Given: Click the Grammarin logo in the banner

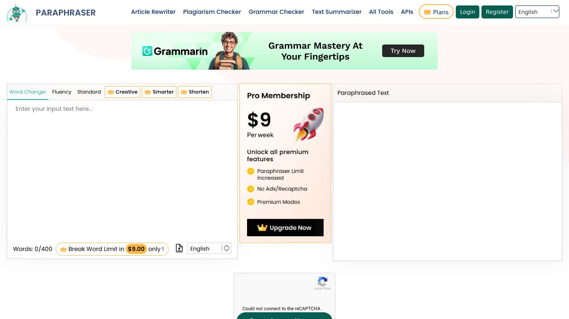Looking at the screenshot, I should [x=175, y=51].
